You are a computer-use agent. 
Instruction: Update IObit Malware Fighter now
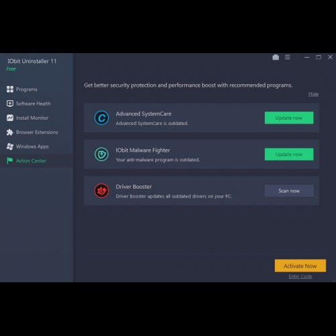tap(289, 154)
